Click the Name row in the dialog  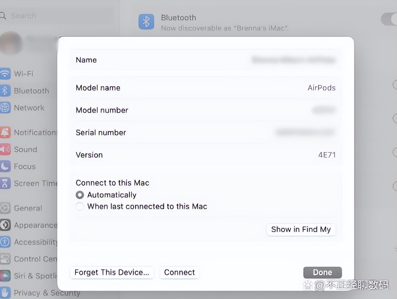(206, 60)
